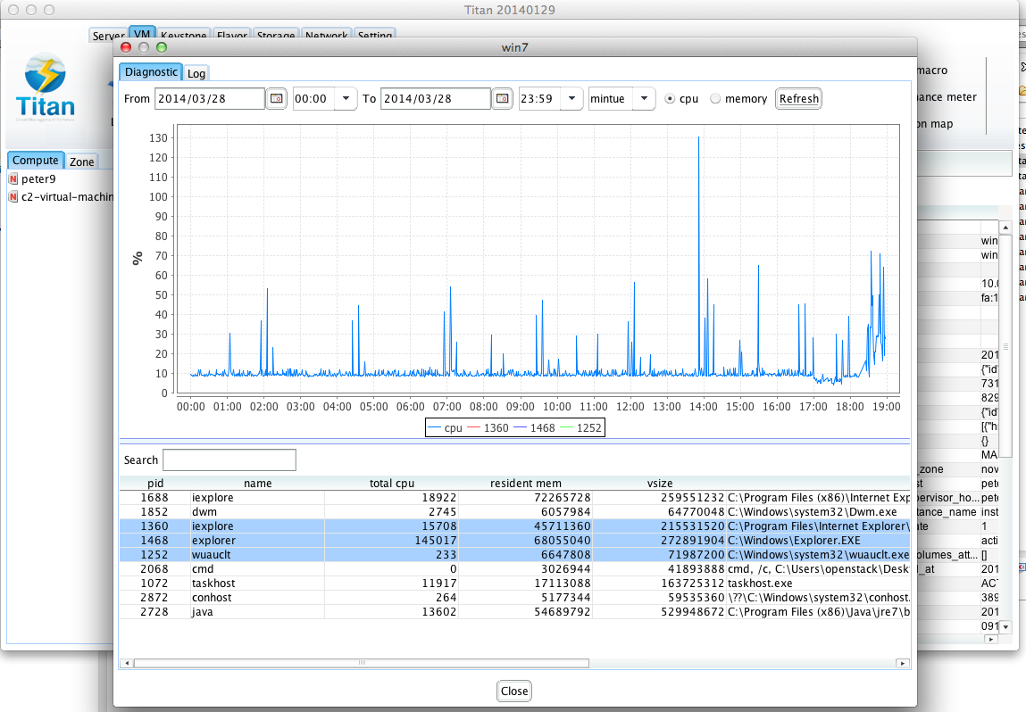
Task: Click the 1360 legend entry in chart
Action: tap(488, 428)
